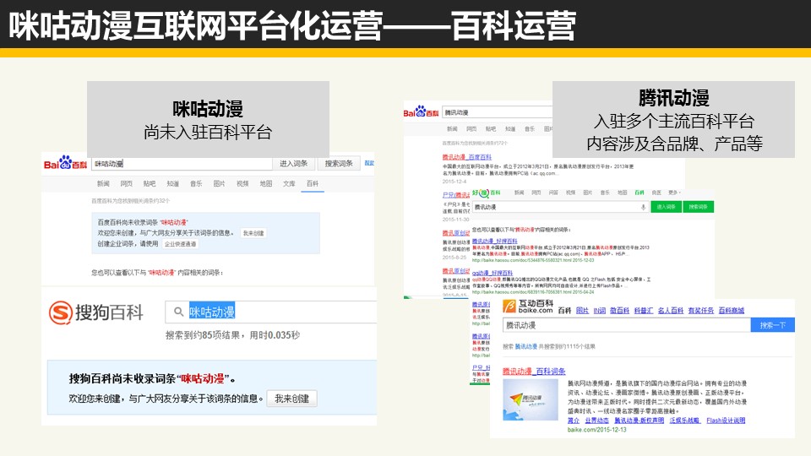811x456 pixels.
Task: Click the green 搜索词条 button in Haosou
Action: point(699,207)
